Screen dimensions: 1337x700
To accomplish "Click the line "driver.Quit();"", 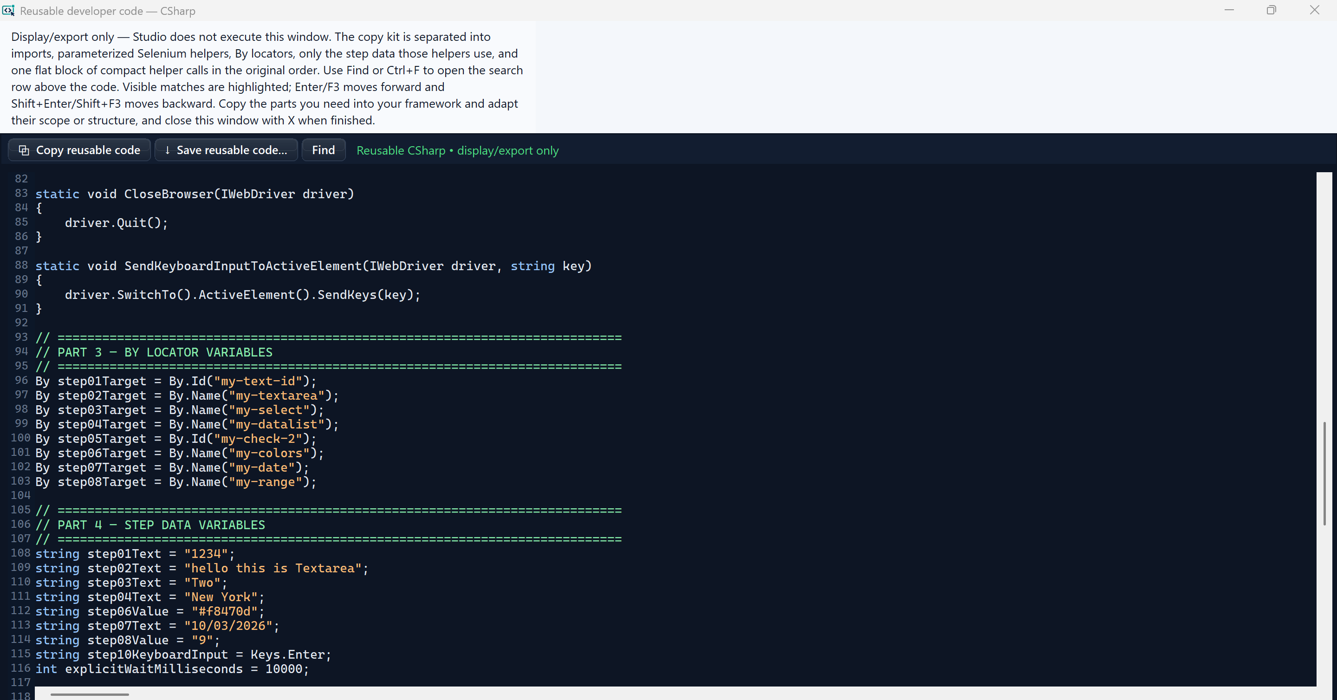I will [x=116, y=223].
